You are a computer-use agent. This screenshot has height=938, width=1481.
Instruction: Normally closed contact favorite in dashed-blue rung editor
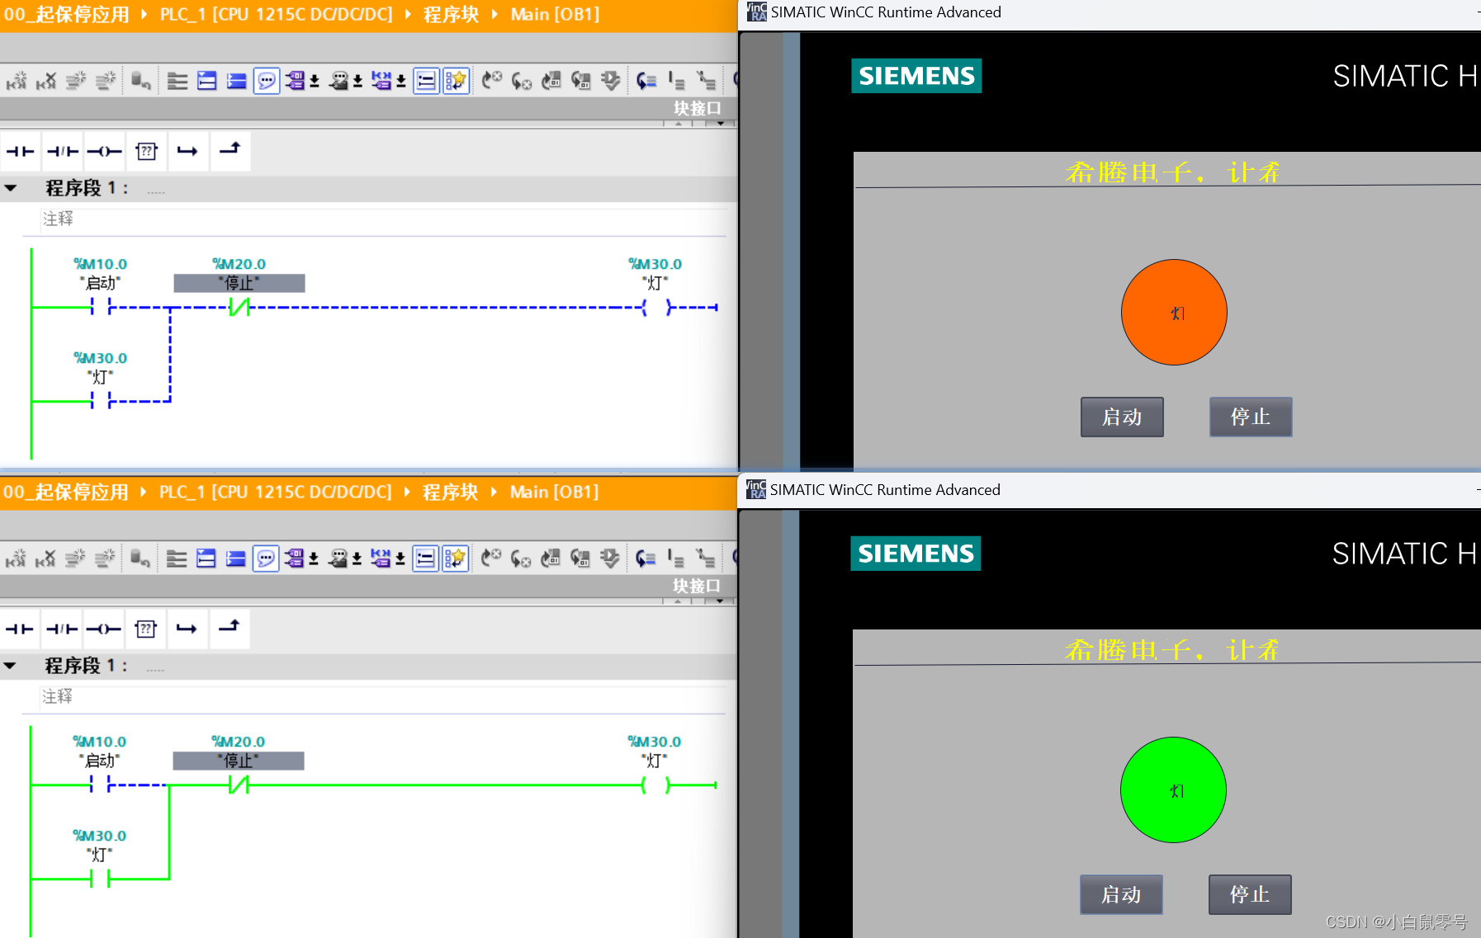pos(63,151)
